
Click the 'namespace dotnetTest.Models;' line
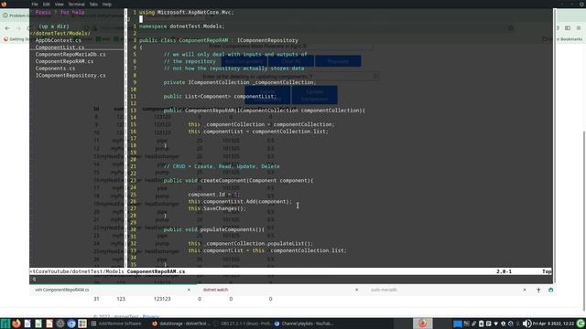182,27
